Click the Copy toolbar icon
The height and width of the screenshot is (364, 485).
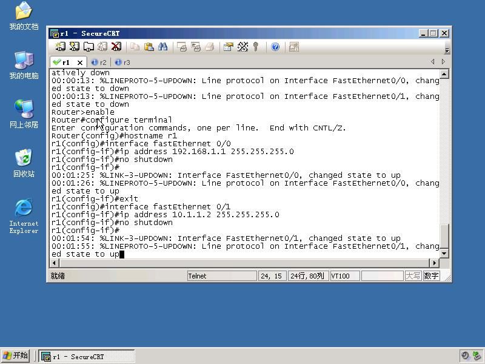(x=135, y=47)
